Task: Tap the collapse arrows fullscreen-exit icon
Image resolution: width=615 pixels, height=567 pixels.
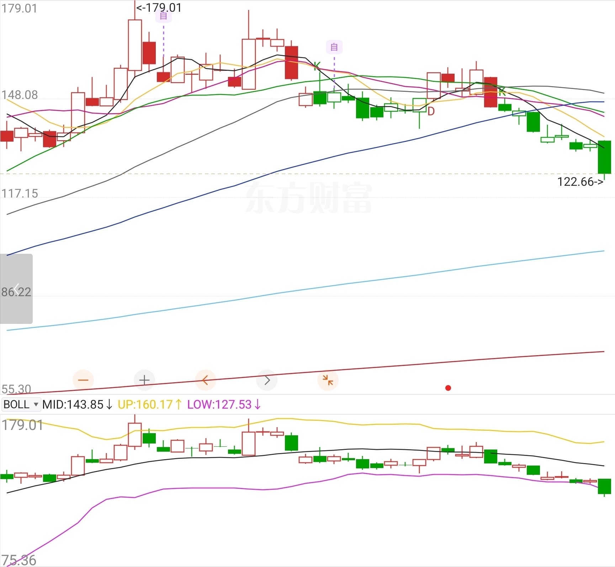Action: coord(328,380)
